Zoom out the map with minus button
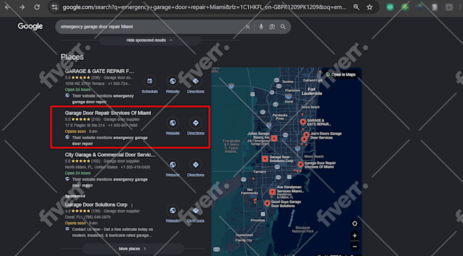Viewport: 463px width, 256px height. point(355,247)
